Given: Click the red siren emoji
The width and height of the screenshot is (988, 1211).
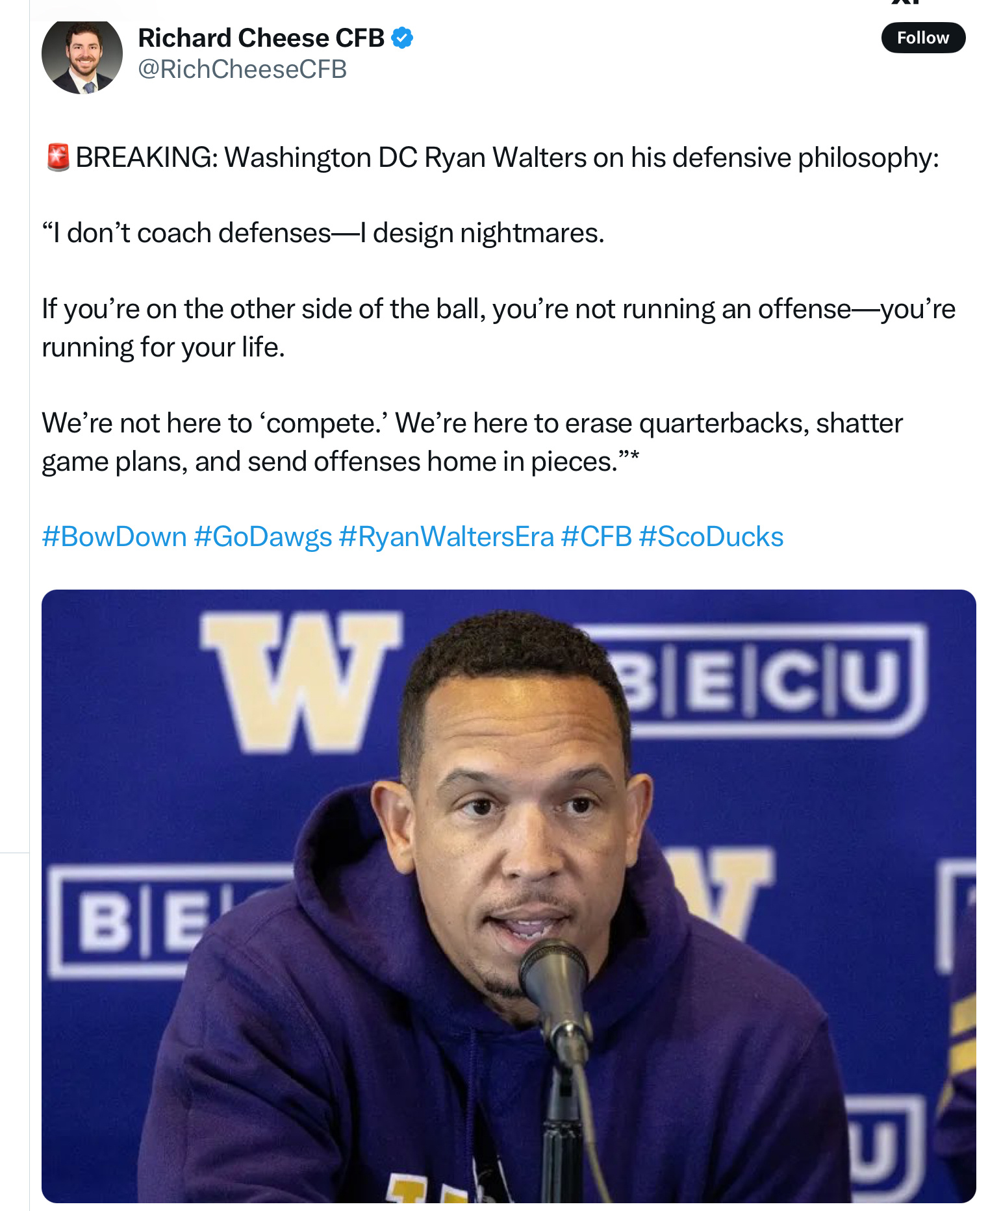Looking at the screenshot, I should 58,158.
